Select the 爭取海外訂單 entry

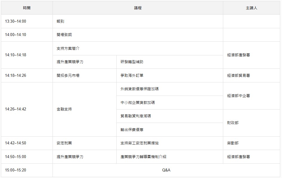(132, 76)
